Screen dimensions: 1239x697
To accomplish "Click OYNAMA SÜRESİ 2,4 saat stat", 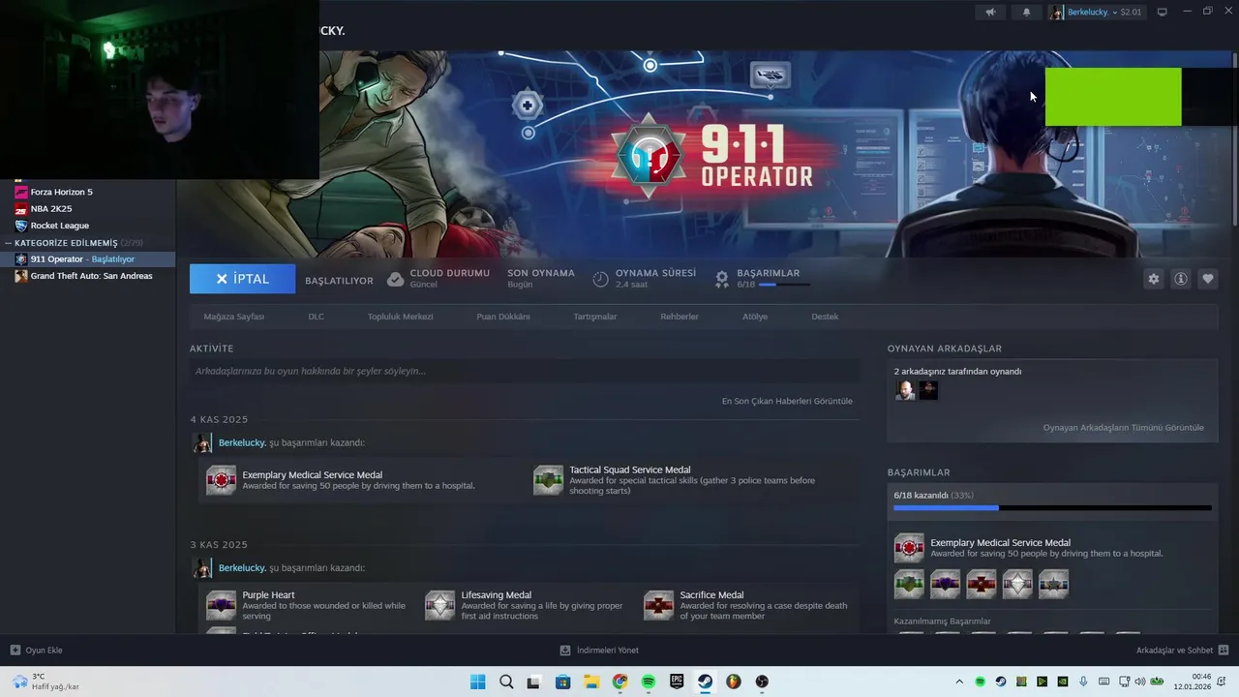I will [644, 279].
